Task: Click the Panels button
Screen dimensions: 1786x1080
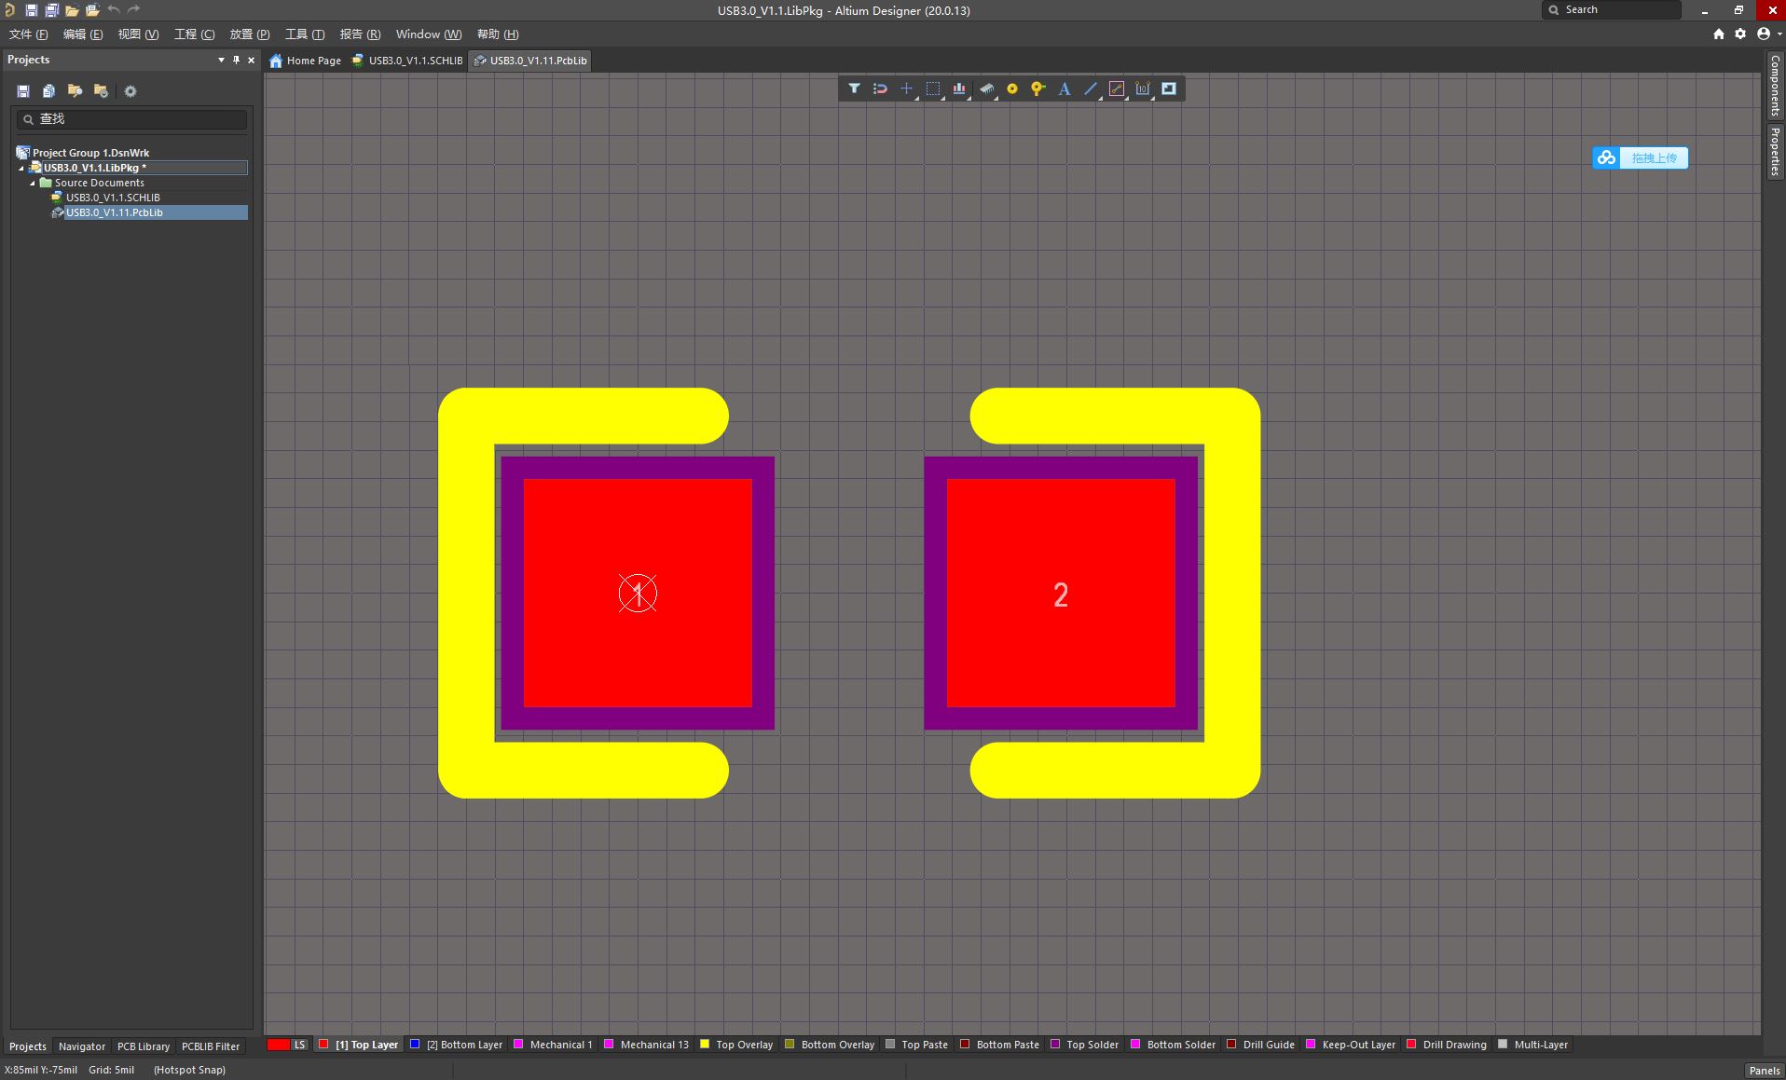Action: [x=1764, y=1070]
